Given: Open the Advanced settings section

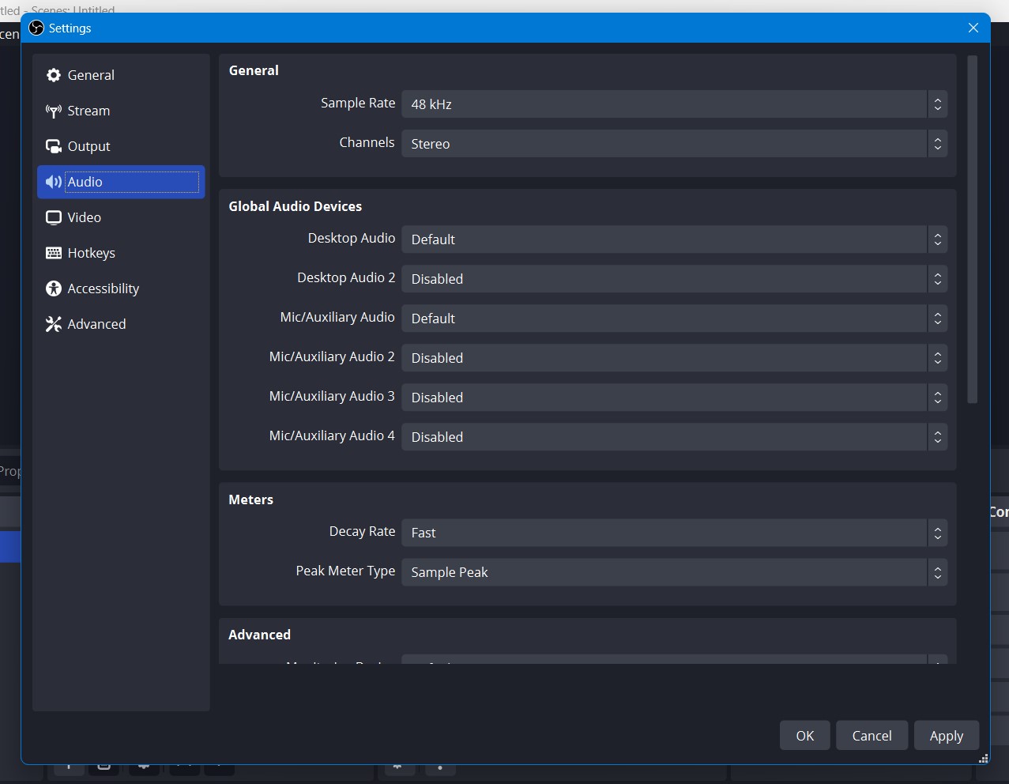Looking at the screenshot, I should (x=96, y=324).
